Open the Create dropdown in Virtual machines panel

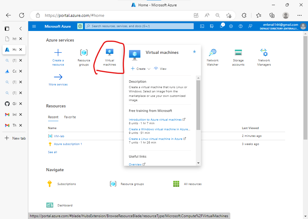click(140, 69)
